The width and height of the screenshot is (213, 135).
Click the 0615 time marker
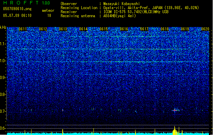tap(104, 29)
